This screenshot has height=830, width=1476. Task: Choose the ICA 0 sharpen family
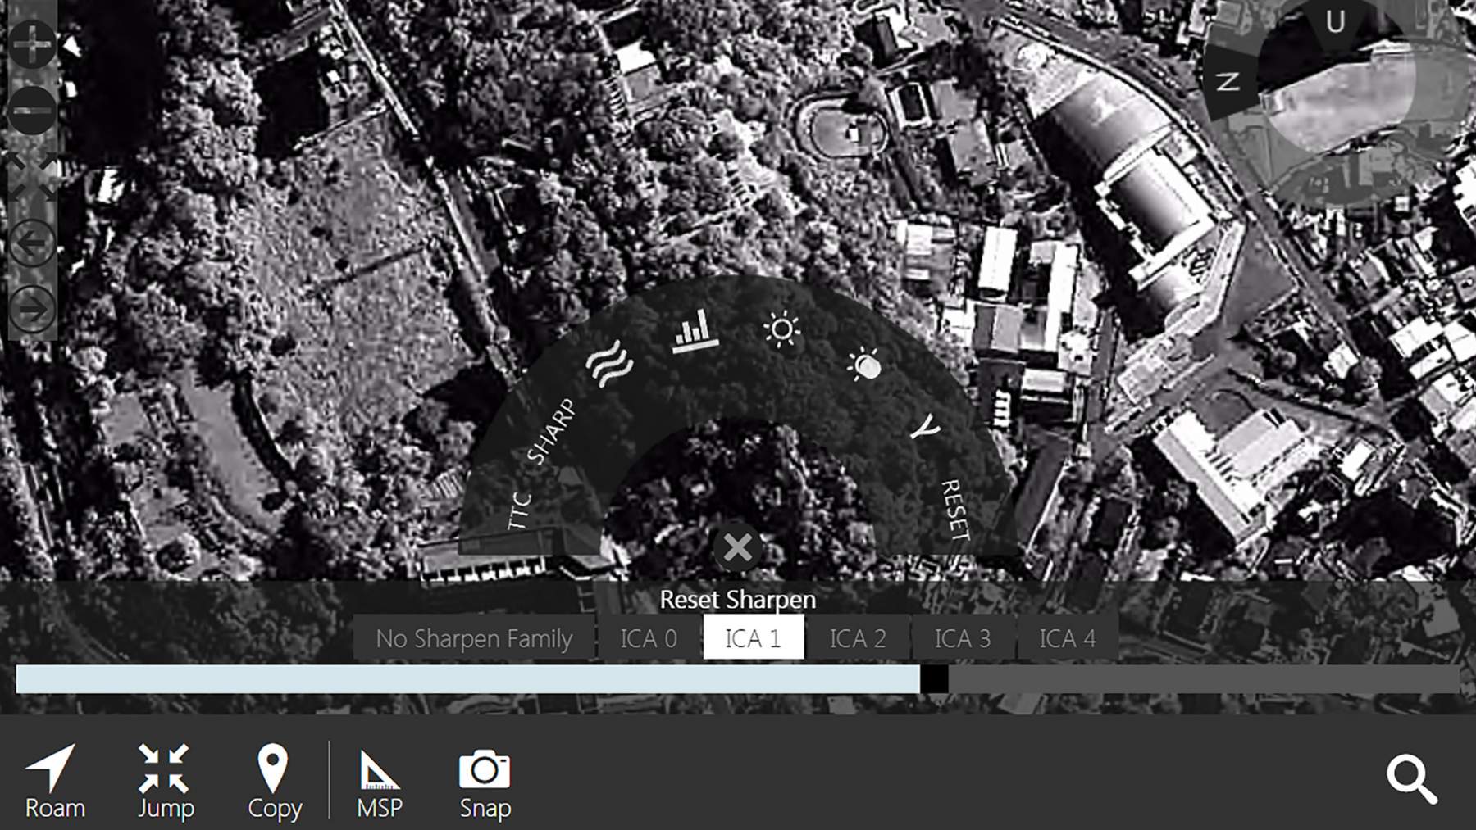tap(648, 638)
